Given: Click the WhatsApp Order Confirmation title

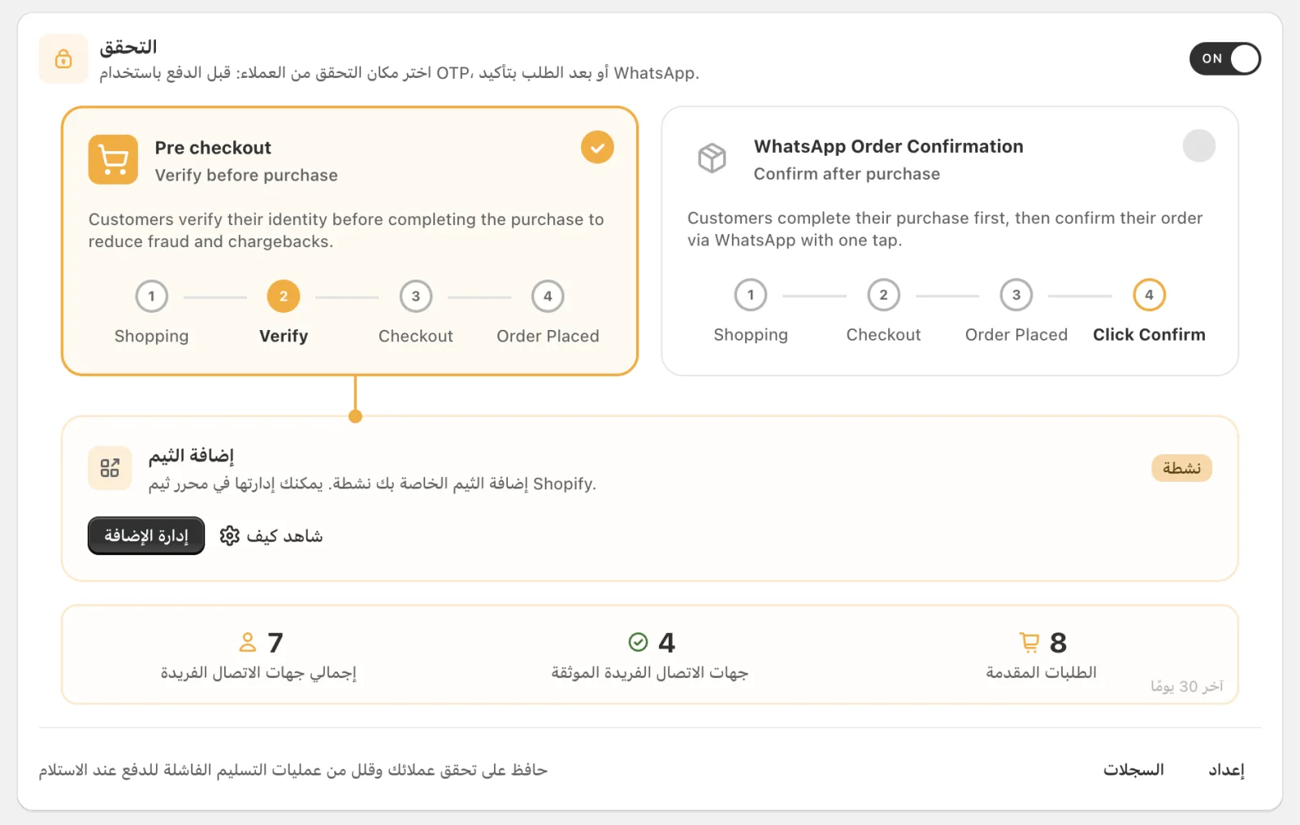Looking at the screenshot, I should point(888,146).
